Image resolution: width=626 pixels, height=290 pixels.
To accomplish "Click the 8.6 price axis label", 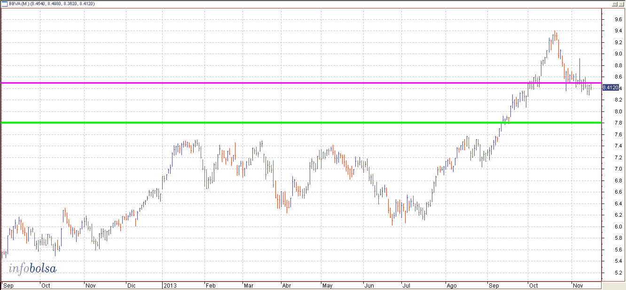I will pyautogui.click(x=618, y=77).
